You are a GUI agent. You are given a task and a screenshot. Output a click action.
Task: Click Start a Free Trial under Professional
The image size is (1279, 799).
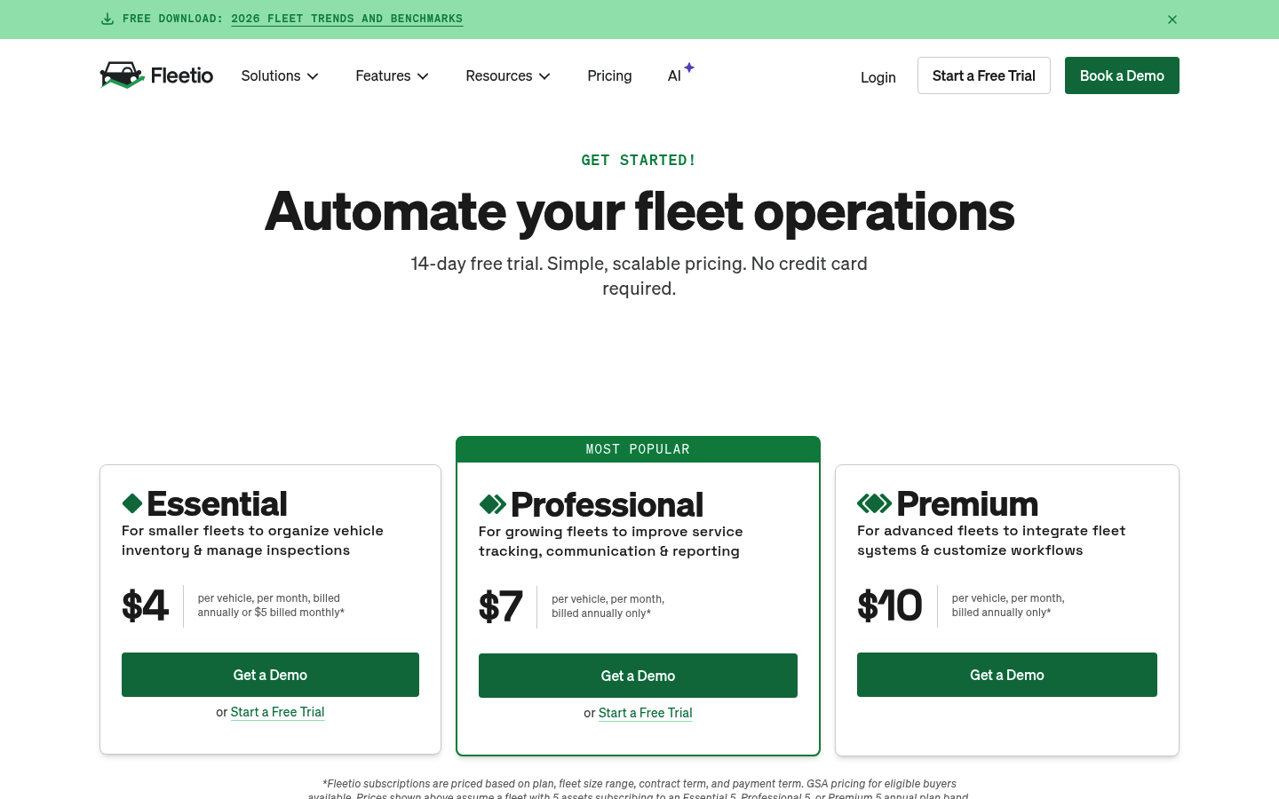click(645, 713)
